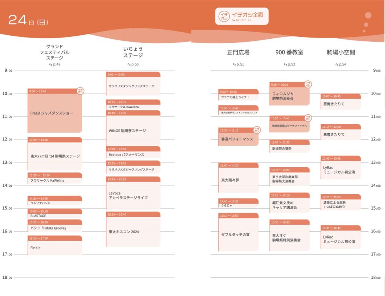Open page link p.50 under いちょうステージ

133,64
